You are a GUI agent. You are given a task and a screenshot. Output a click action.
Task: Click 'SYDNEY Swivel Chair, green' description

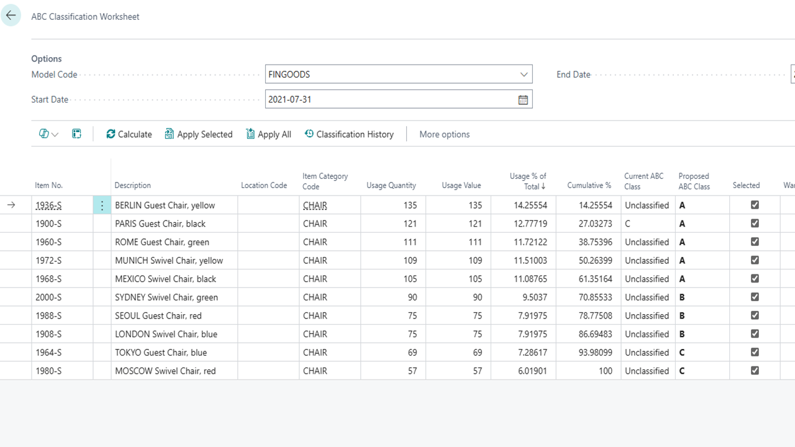(166, 297)
